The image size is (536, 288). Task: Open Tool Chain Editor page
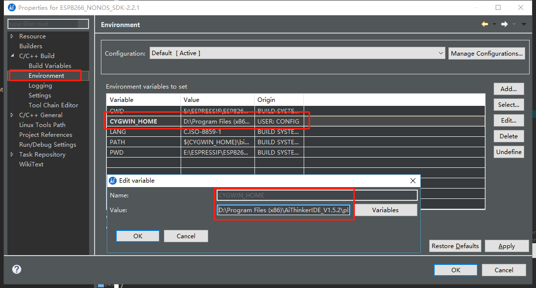tap(53, 105)
